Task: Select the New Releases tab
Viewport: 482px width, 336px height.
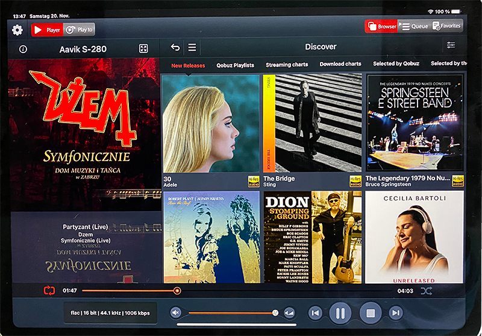Action: coord(188,66)
